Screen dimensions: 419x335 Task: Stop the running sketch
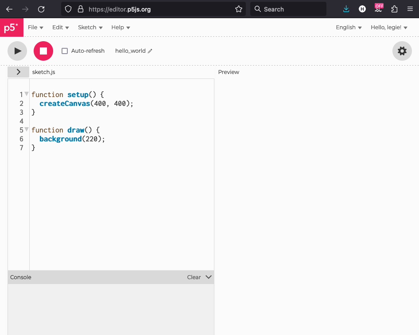(x=43, y=51)
